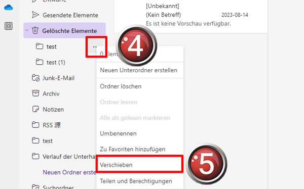Select Verschieben from the context menu
This screenshot has width=304, height=189.
click(140, 165)
